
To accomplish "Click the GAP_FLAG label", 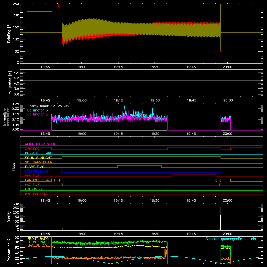I will (x=33, y=149).
